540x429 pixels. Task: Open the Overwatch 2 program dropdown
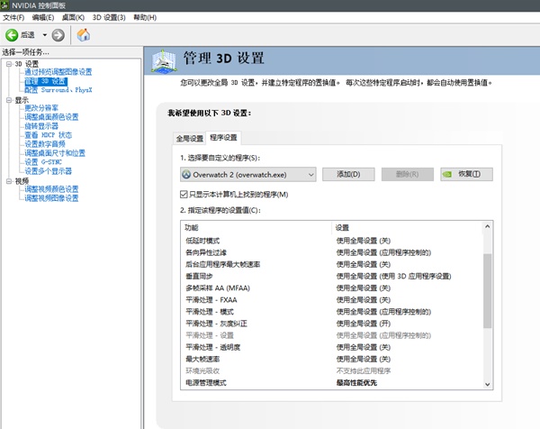coord(248,175)
